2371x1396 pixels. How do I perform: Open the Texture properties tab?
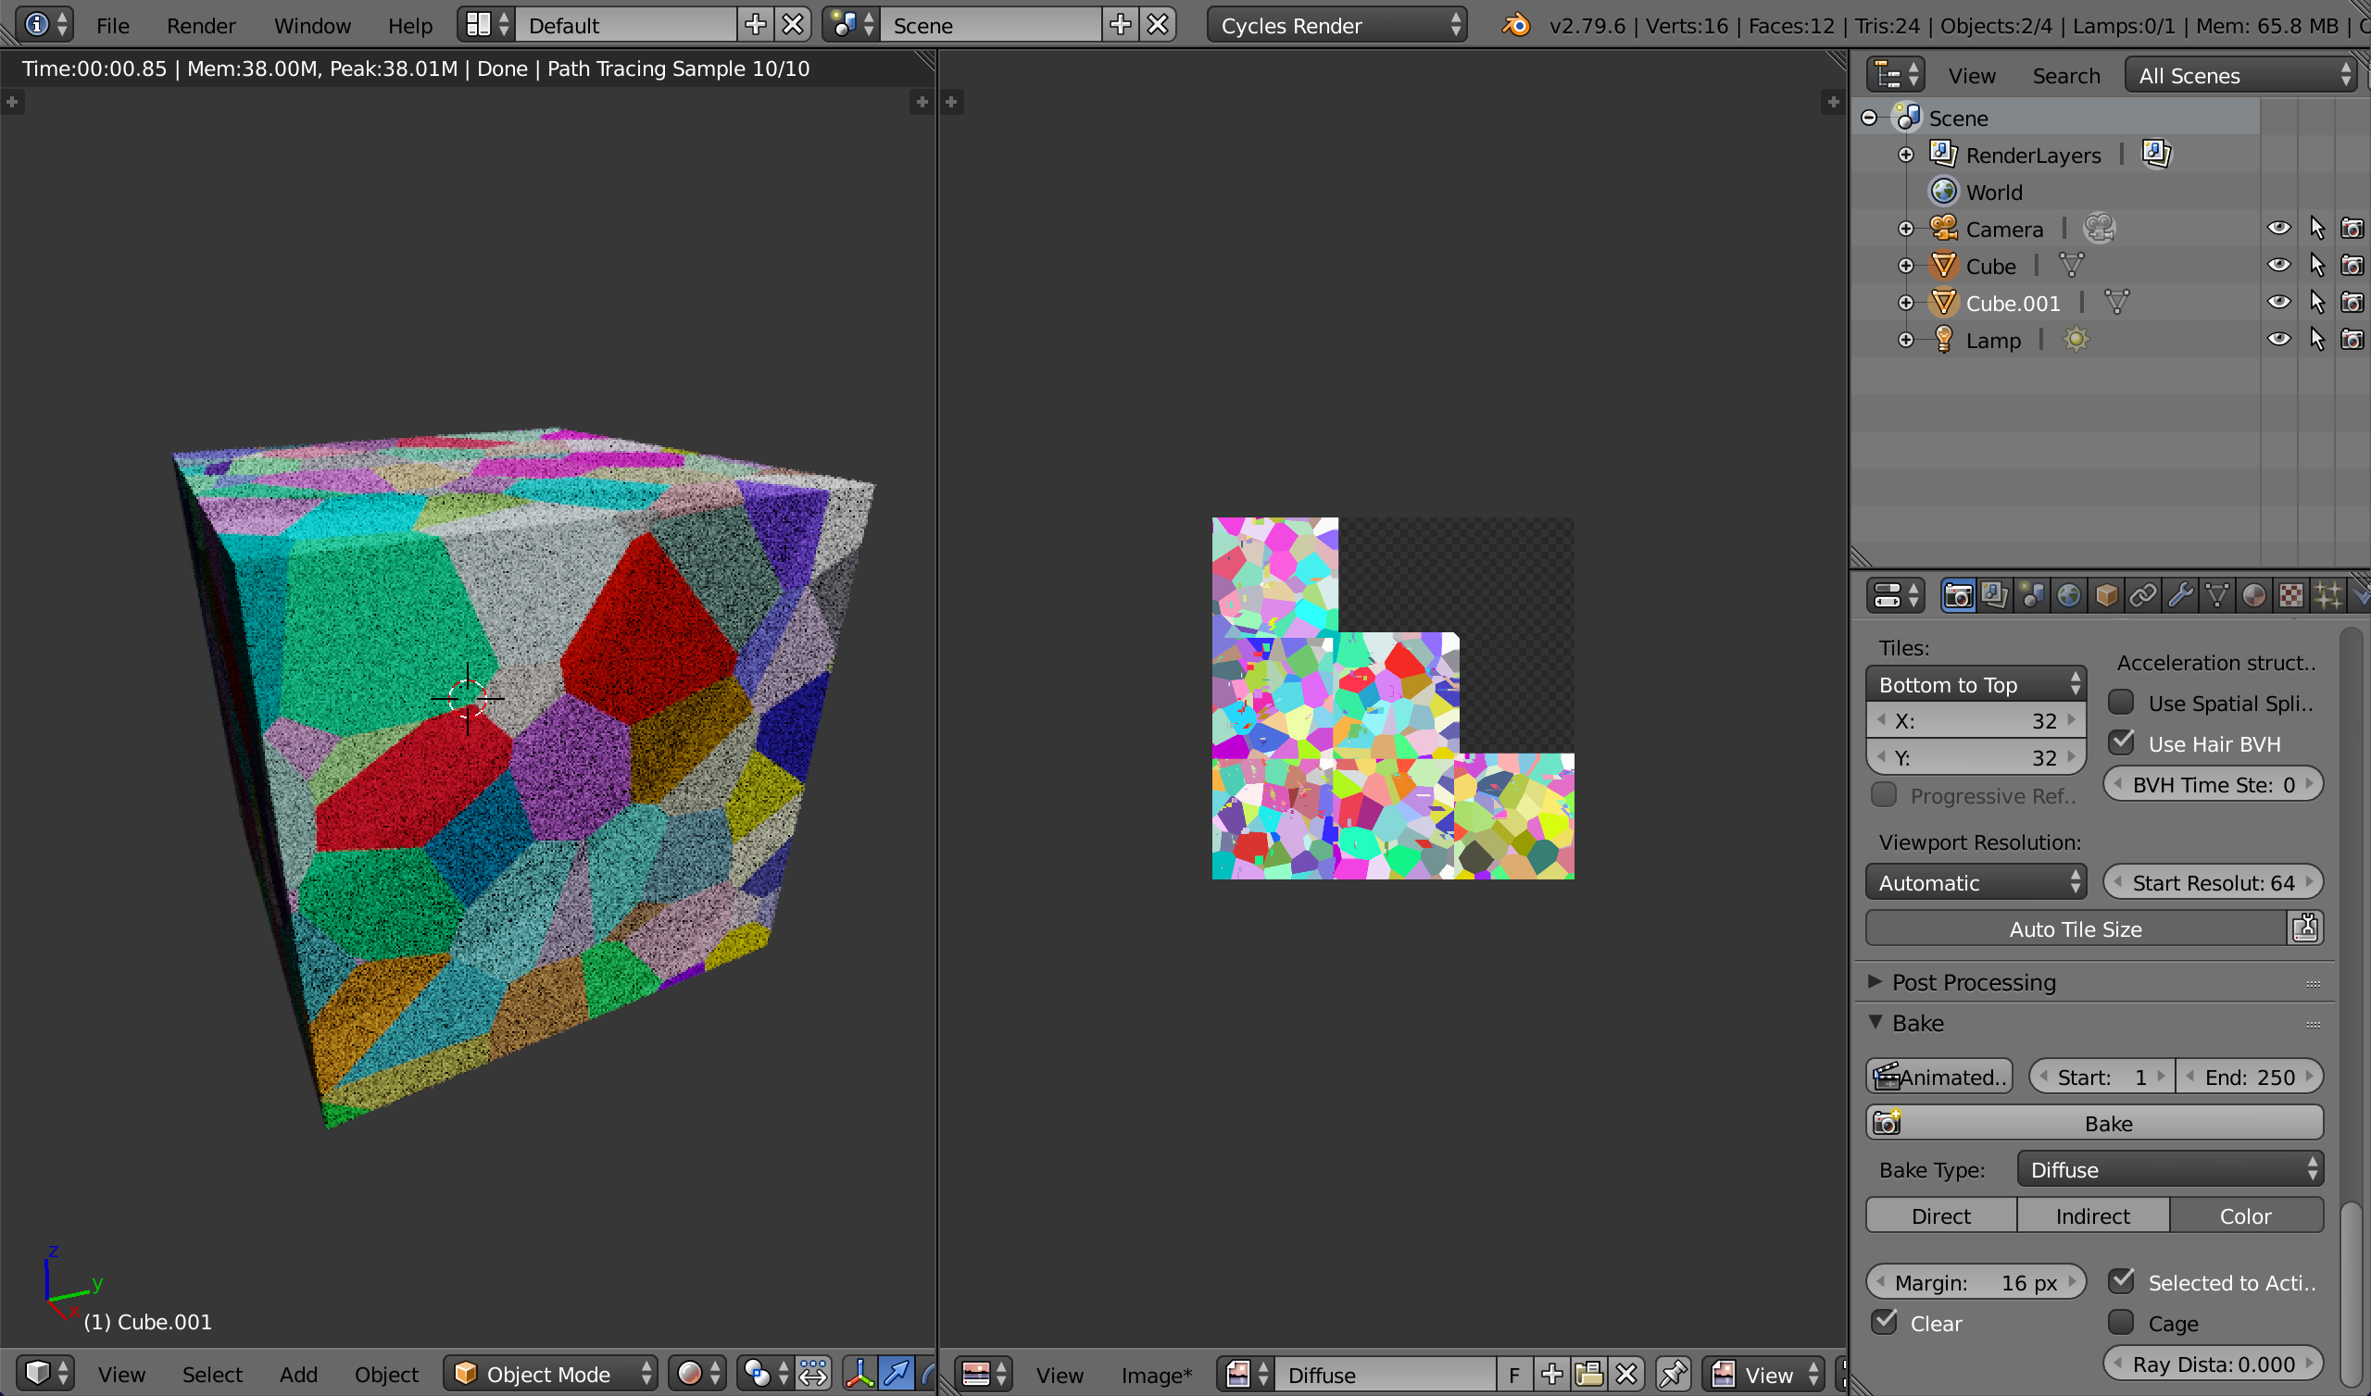[x=2291, y=595]
